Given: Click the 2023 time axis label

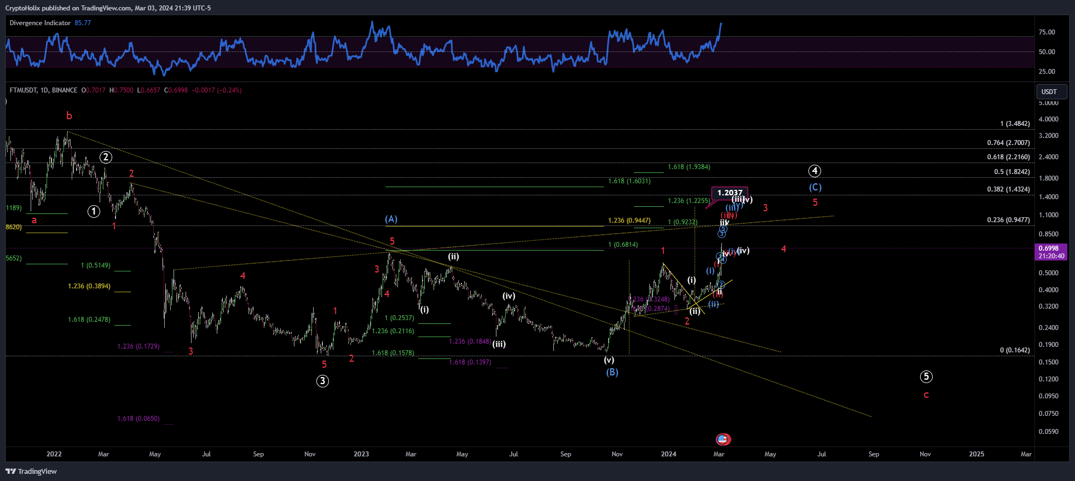Looking at the screenshot, I should tap(361, 454).
